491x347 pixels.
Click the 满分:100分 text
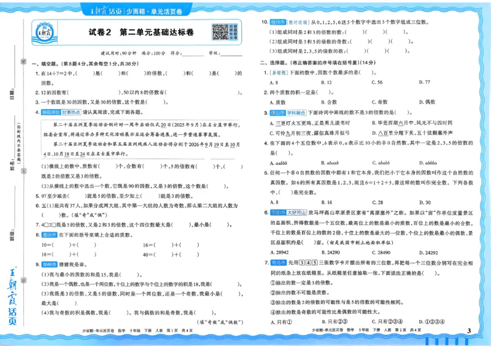pyautogui.click(x=153, y=53)
